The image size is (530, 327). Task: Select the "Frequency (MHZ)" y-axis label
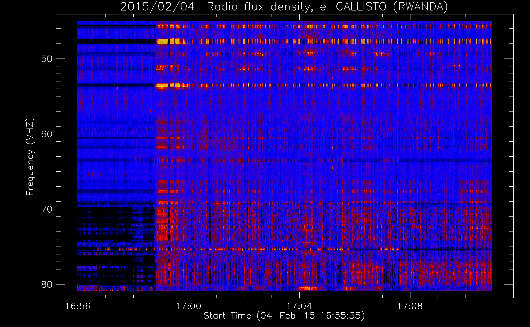click(30, 157)
